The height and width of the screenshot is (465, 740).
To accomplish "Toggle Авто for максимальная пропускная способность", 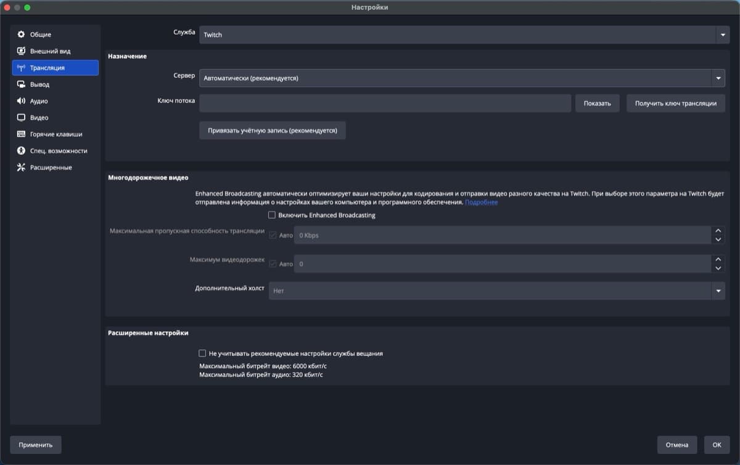I will coord(272,235).
